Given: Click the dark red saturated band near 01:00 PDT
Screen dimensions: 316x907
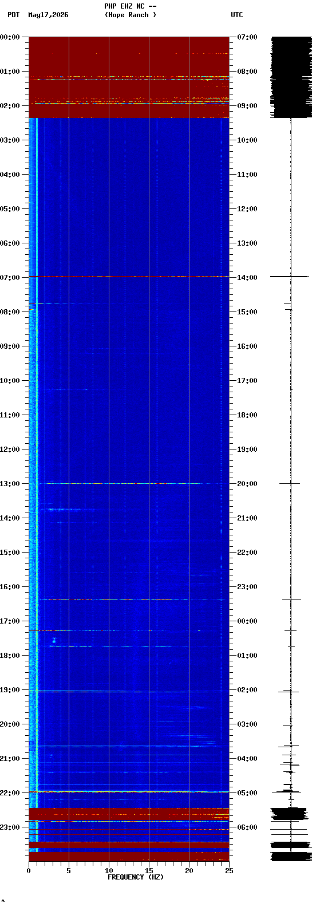Looking at the screenshot, I should click(129, 77).
